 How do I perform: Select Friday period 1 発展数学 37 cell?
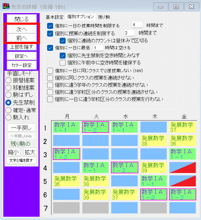(183, 127)
